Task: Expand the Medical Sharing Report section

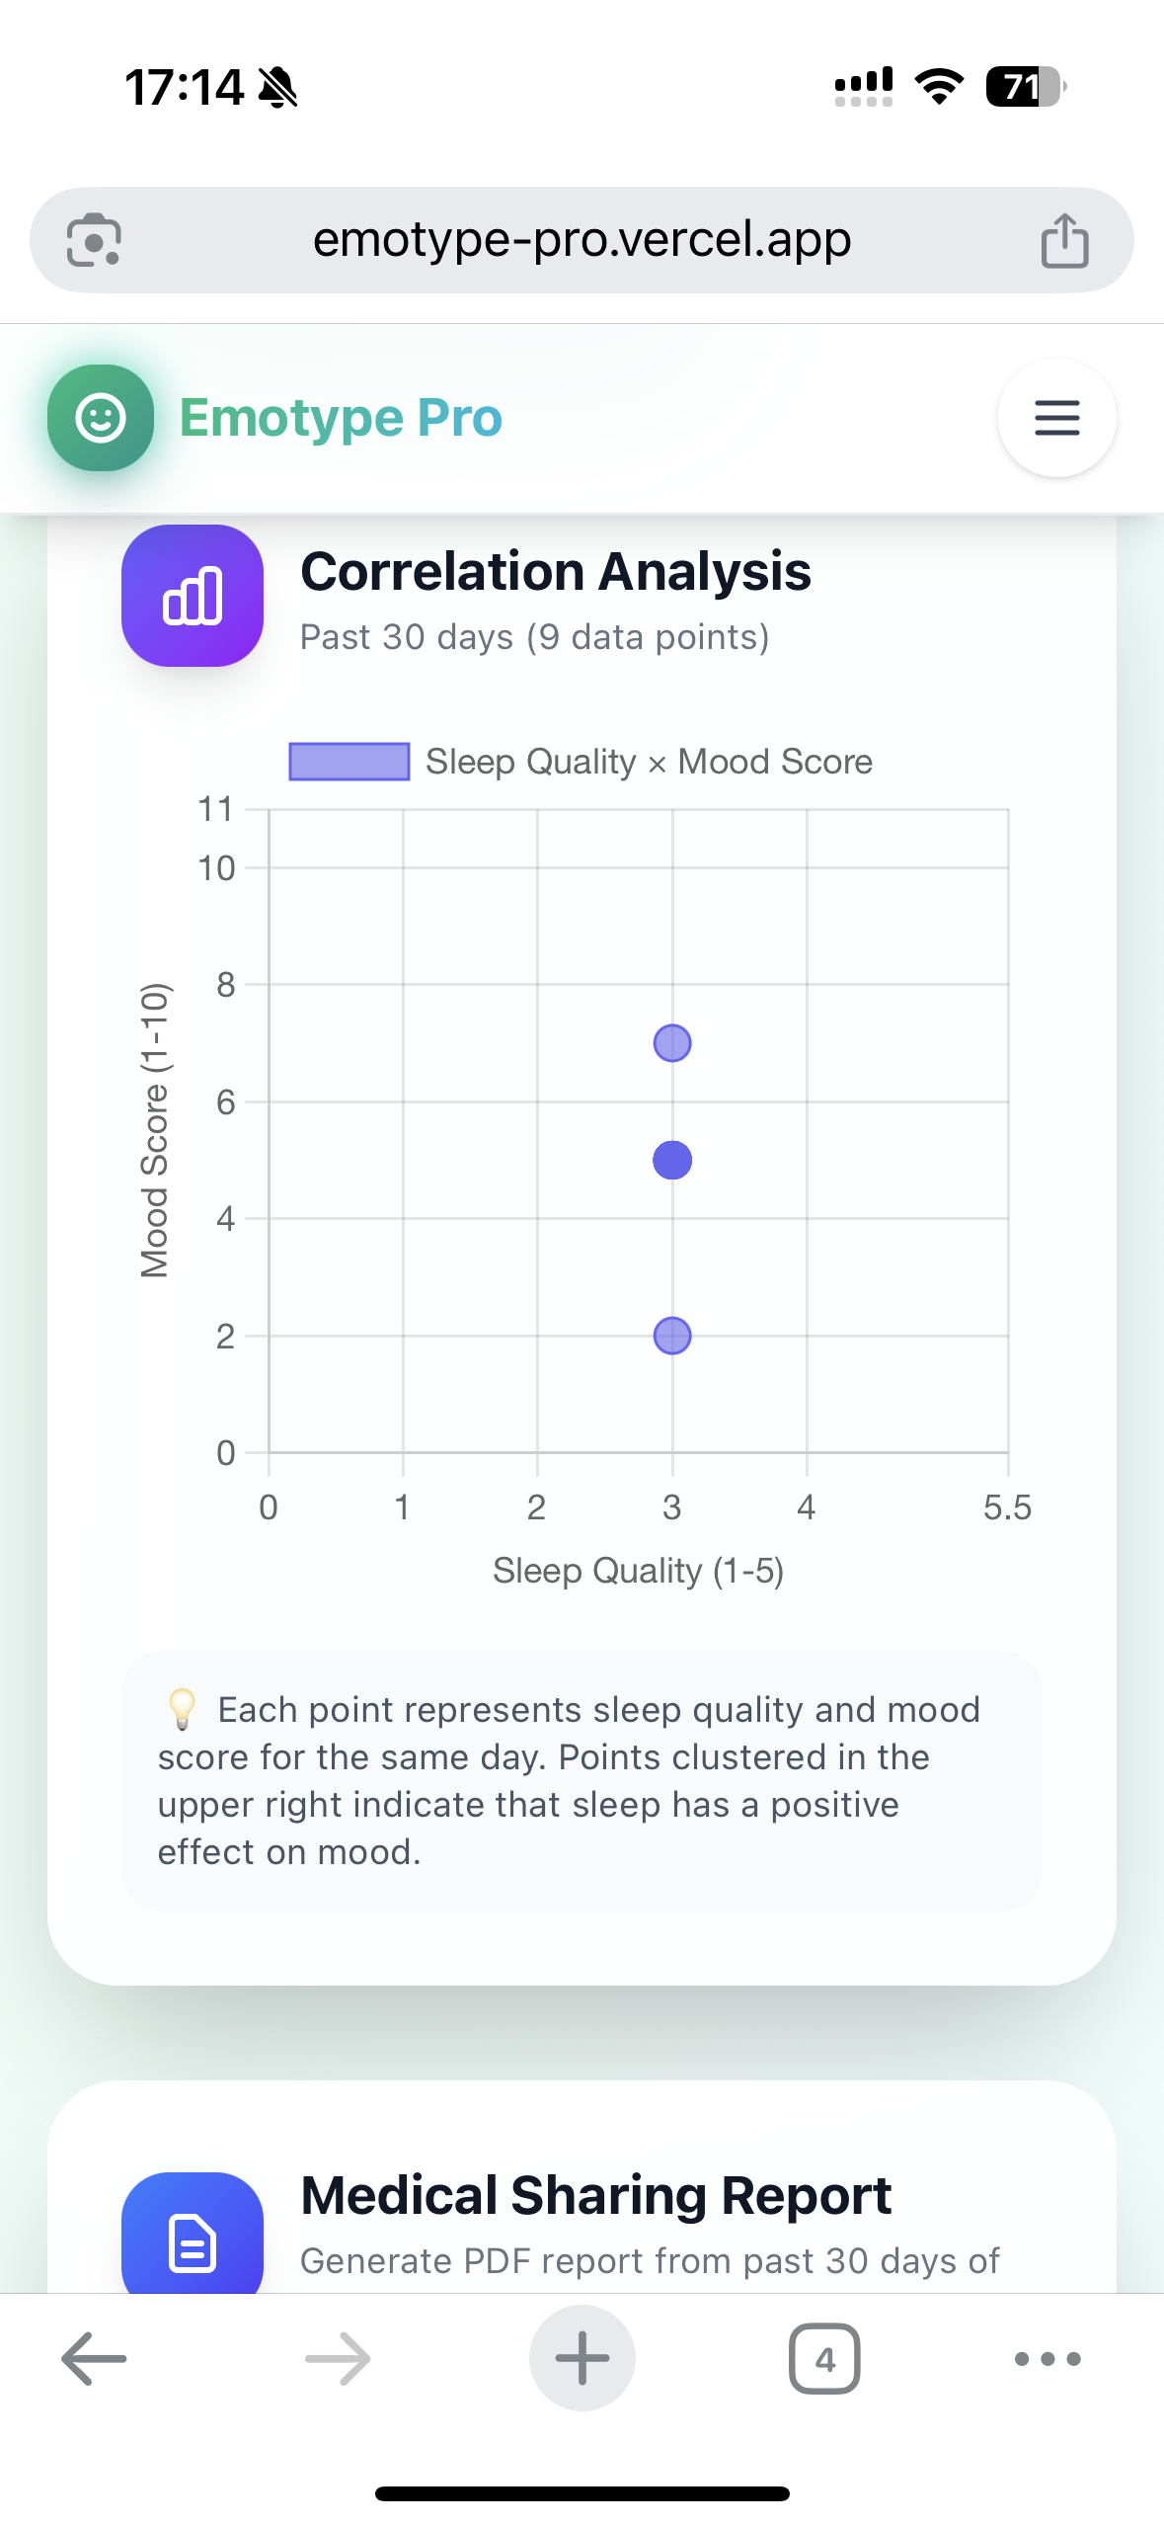Action: 594,2195
